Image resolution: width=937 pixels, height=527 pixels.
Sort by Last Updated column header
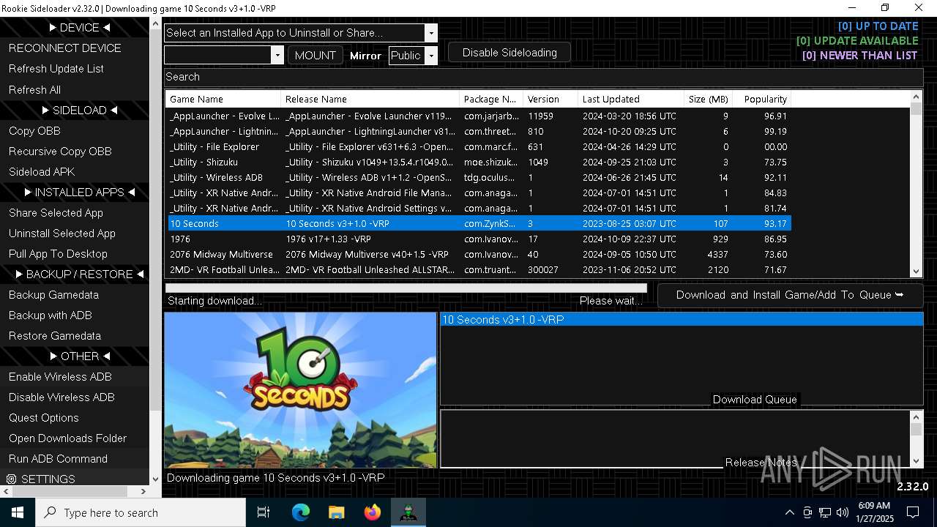tap(630, 99)
